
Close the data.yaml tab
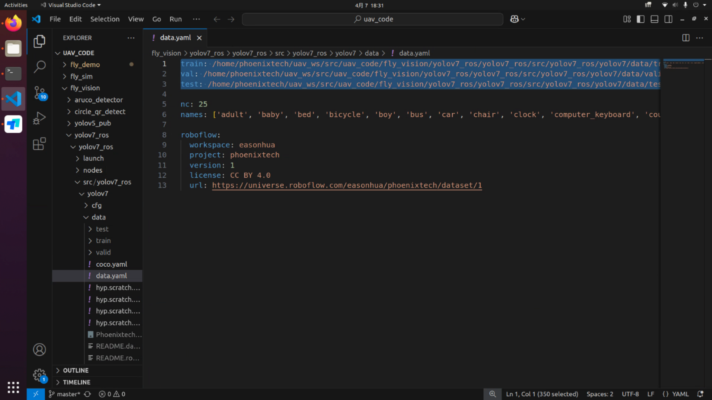[x=199, y=38]
